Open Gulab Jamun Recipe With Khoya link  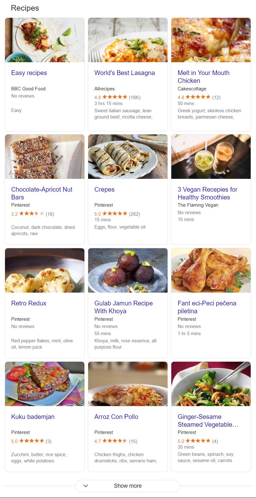(x=123, y=307)
